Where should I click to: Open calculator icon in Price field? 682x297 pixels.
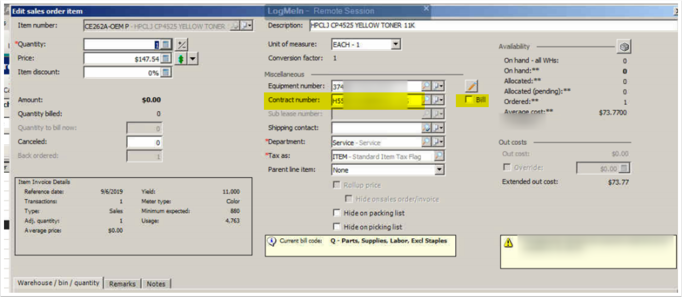coord(166,58)
